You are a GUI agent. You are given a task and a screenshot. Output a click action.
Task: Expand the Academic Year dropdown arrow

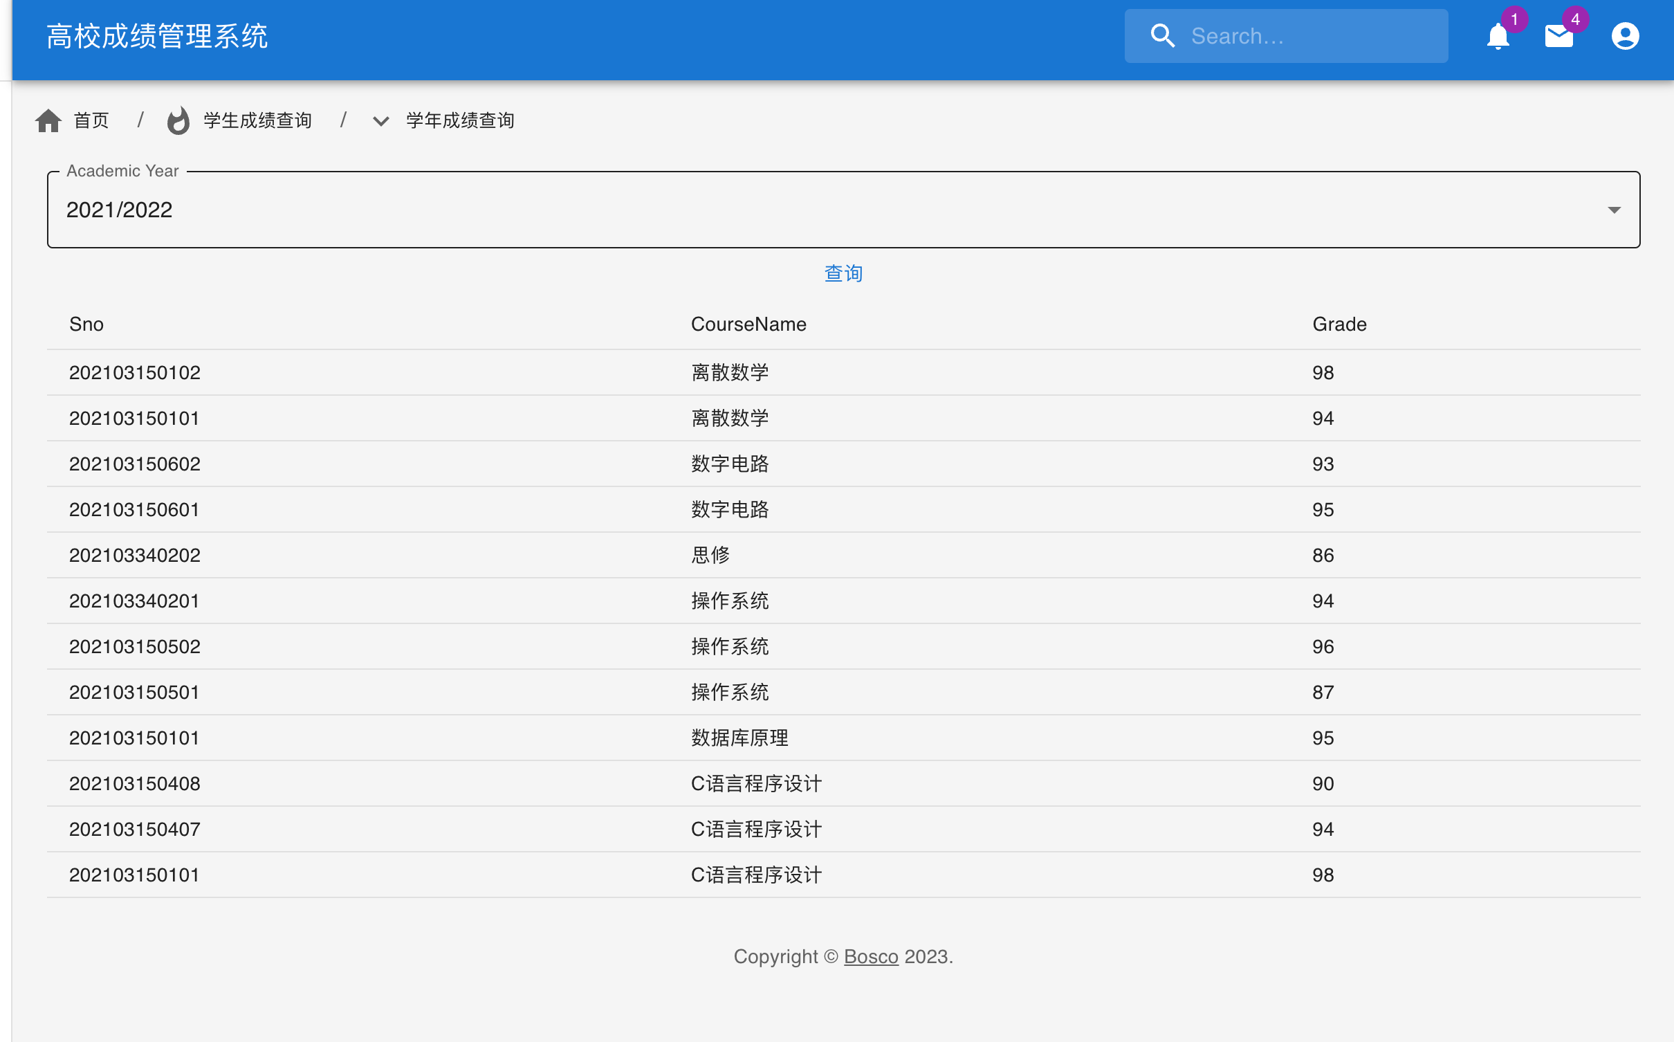pyautogui.click(x=1614, y=210)
